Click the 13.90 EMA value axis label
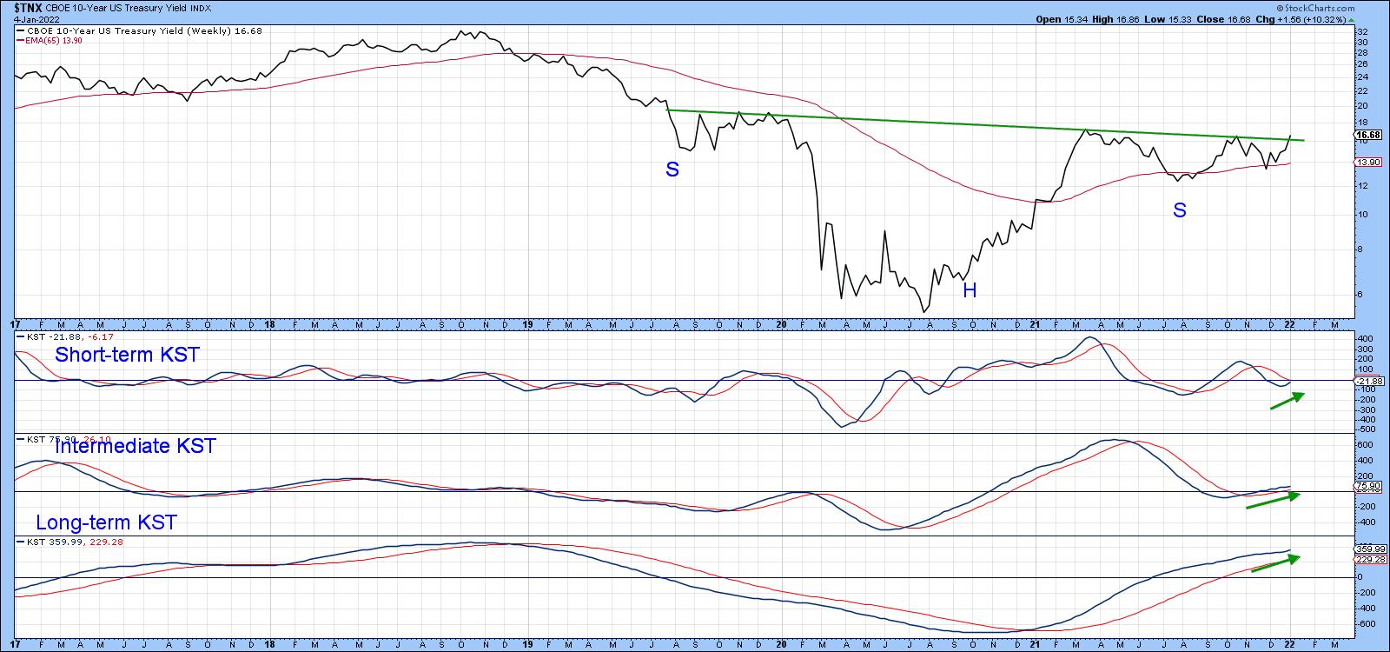Viewport: 1390px width, 652px height. (1367, 162)
